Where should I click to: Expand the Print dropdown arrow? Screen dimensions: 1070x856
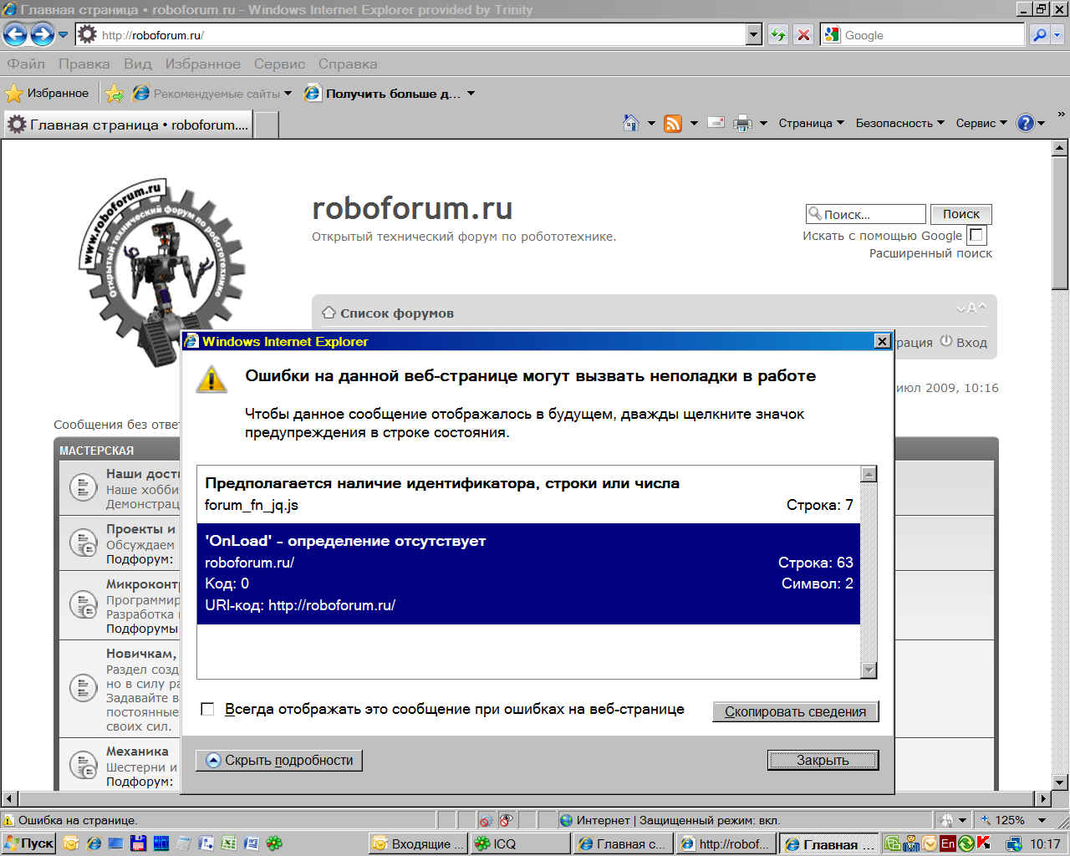pos(763,124)
